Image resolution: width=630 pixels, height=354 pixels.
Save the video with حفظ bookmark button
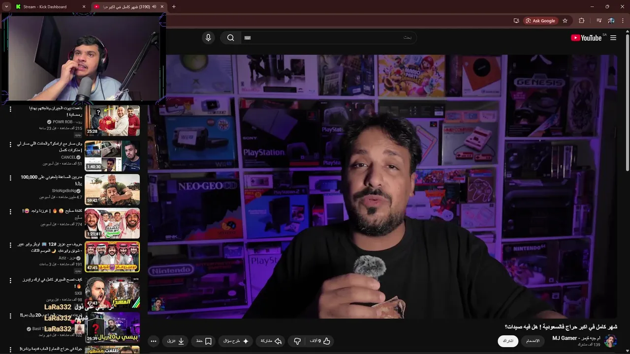tap(204, 341)
